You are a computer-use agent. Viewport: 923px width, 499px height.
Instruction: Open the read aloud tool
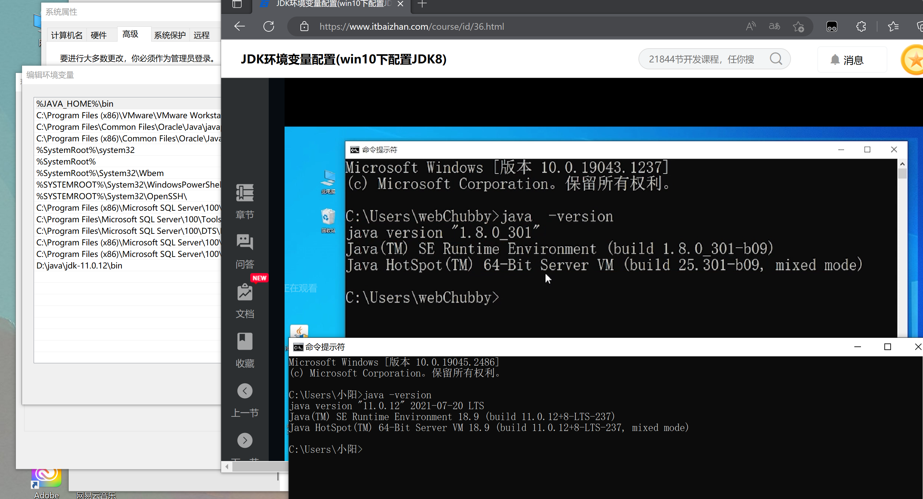coord(751,26)
